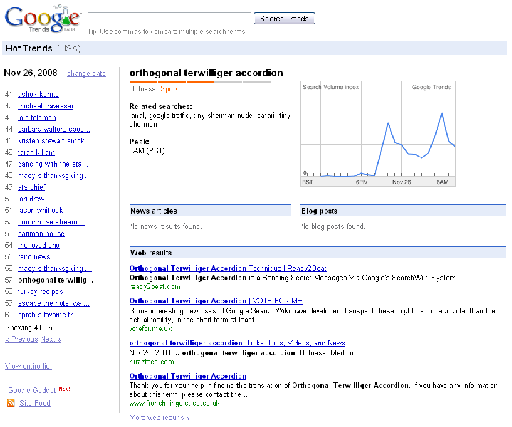Click the Google Trends logo
512x427 pixels.
[x=43, y=19]
